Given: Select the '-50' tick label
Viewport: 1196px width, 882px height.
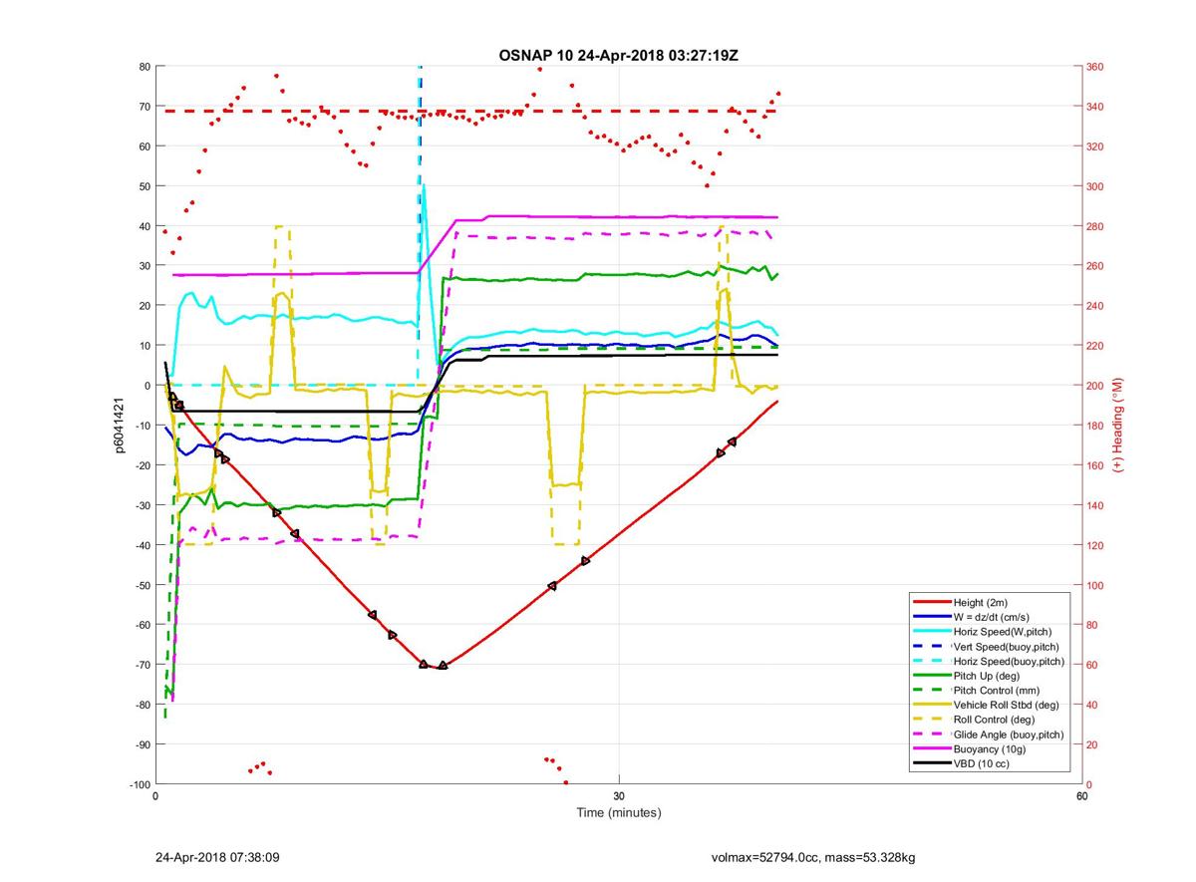Looking at the screenshot, I should pyautogui.click(x=142, y=585).
